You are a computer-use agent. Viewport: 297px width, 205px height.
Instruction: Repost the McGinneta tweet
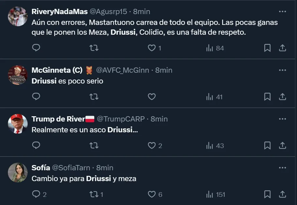[94, 97]
